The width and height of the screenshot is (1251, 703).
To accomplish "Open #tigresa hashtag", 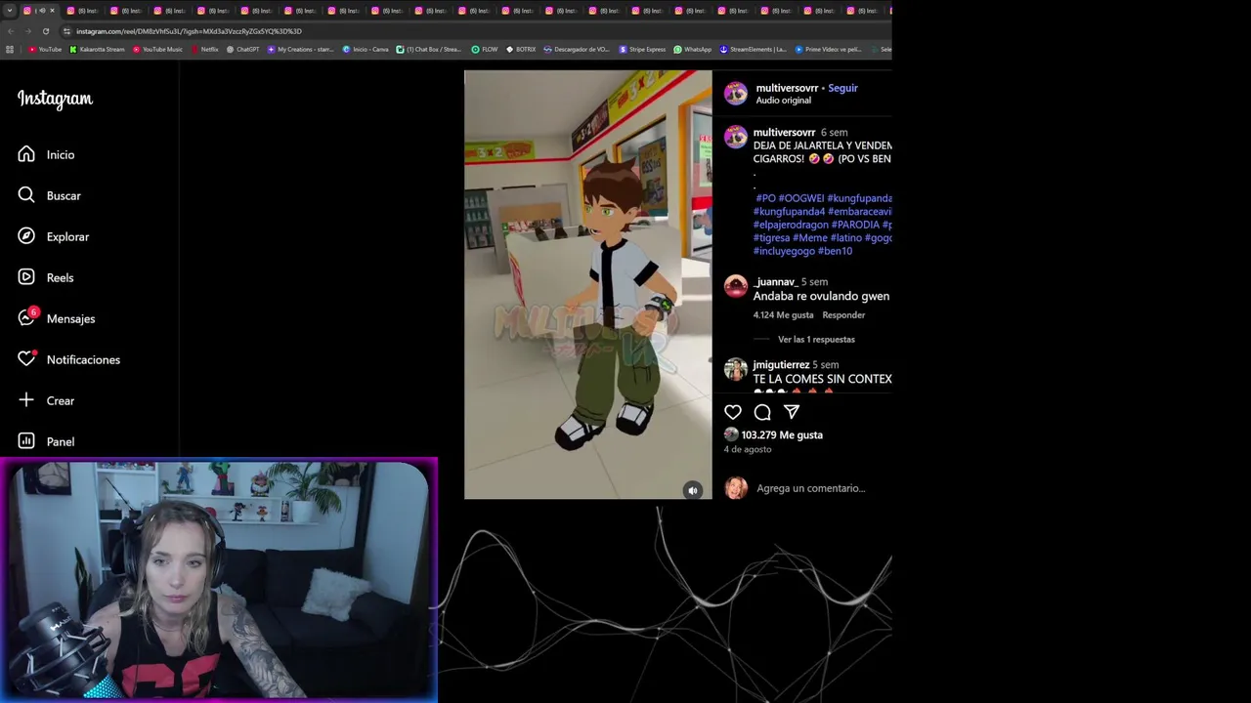I will (x=771, y=238).
